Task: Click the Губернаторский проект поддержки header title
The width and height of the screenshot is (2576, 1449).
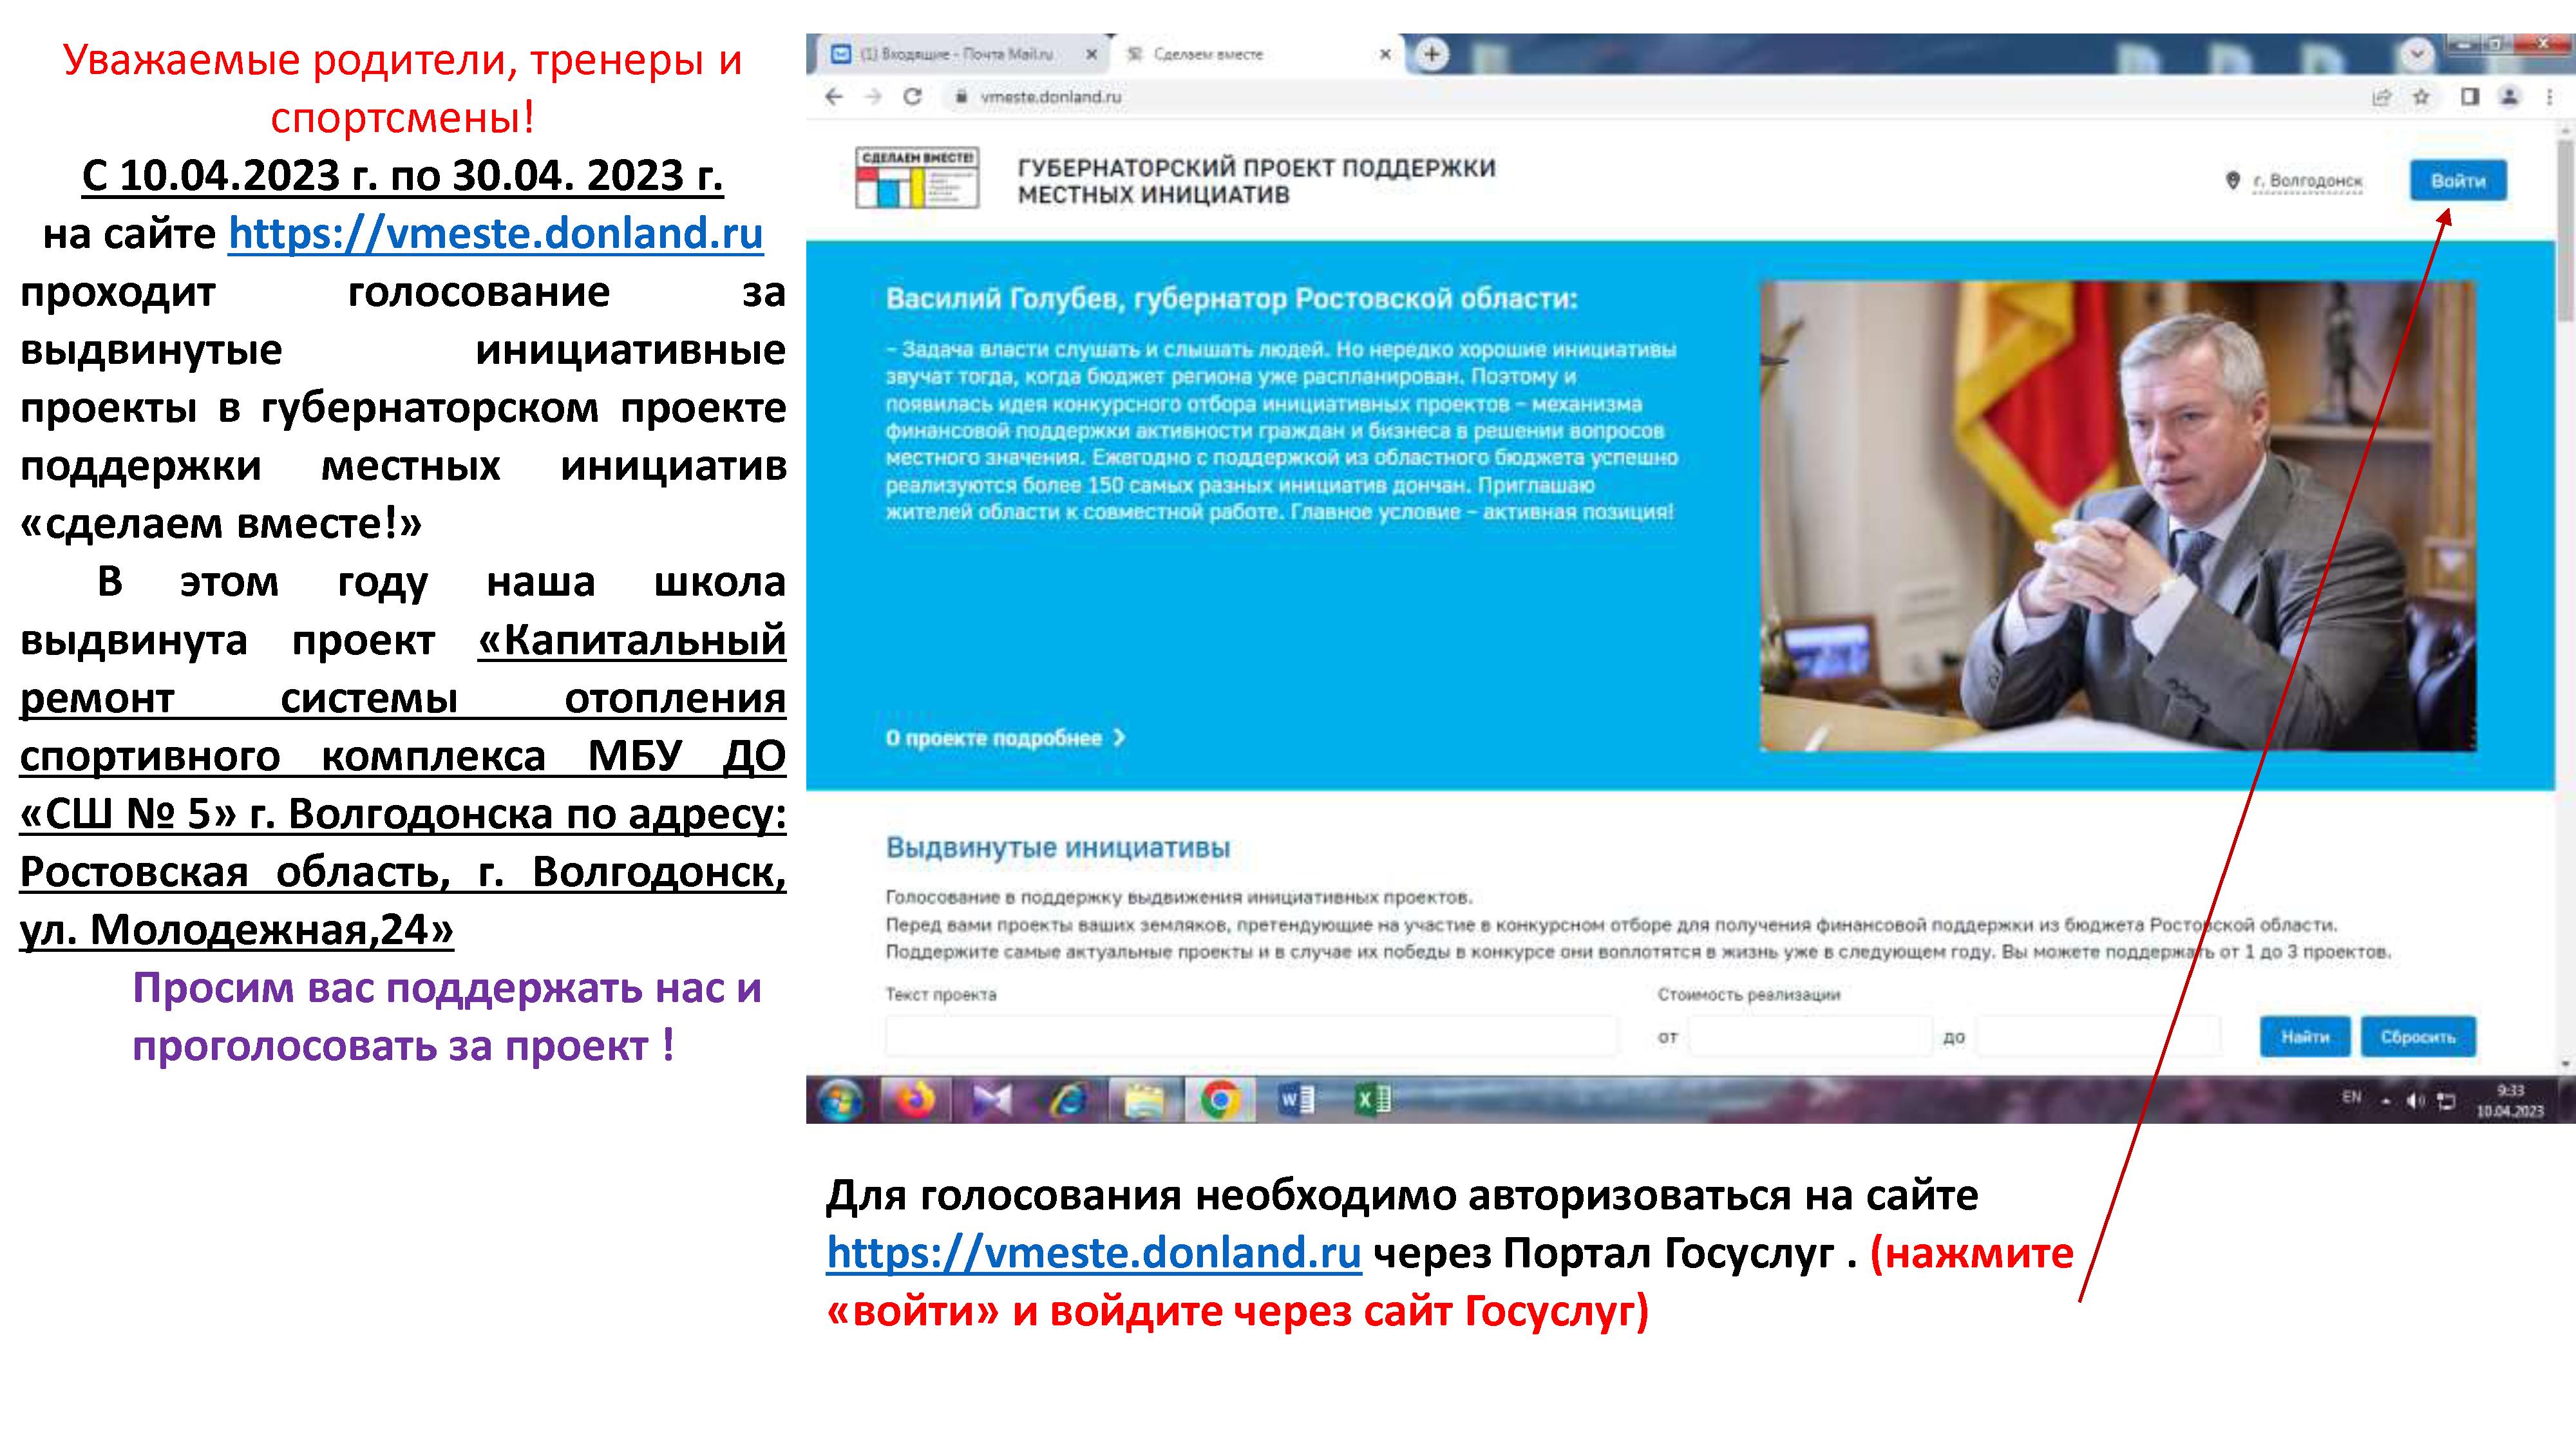Action: (x=1257, y=181)
